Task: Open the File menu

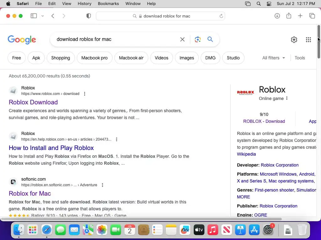Action: tap(38, 4)
